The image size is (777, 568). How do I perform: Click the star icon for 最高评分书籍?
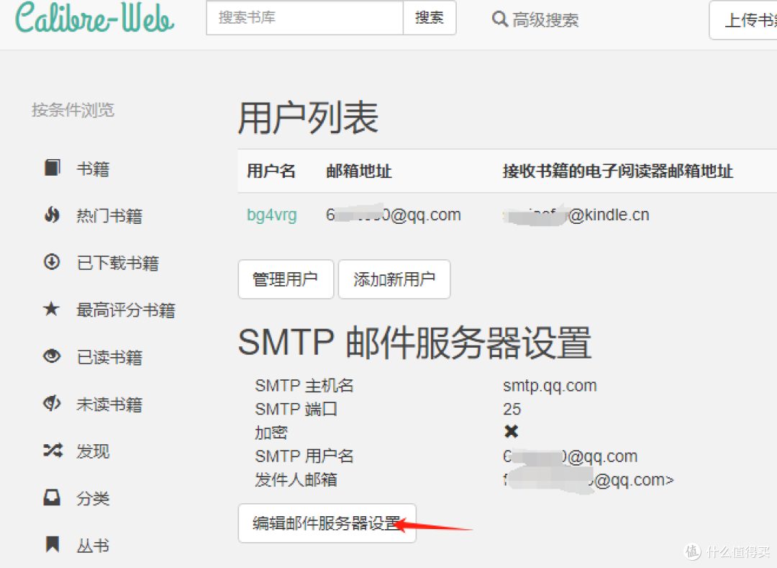pos(52,309)
